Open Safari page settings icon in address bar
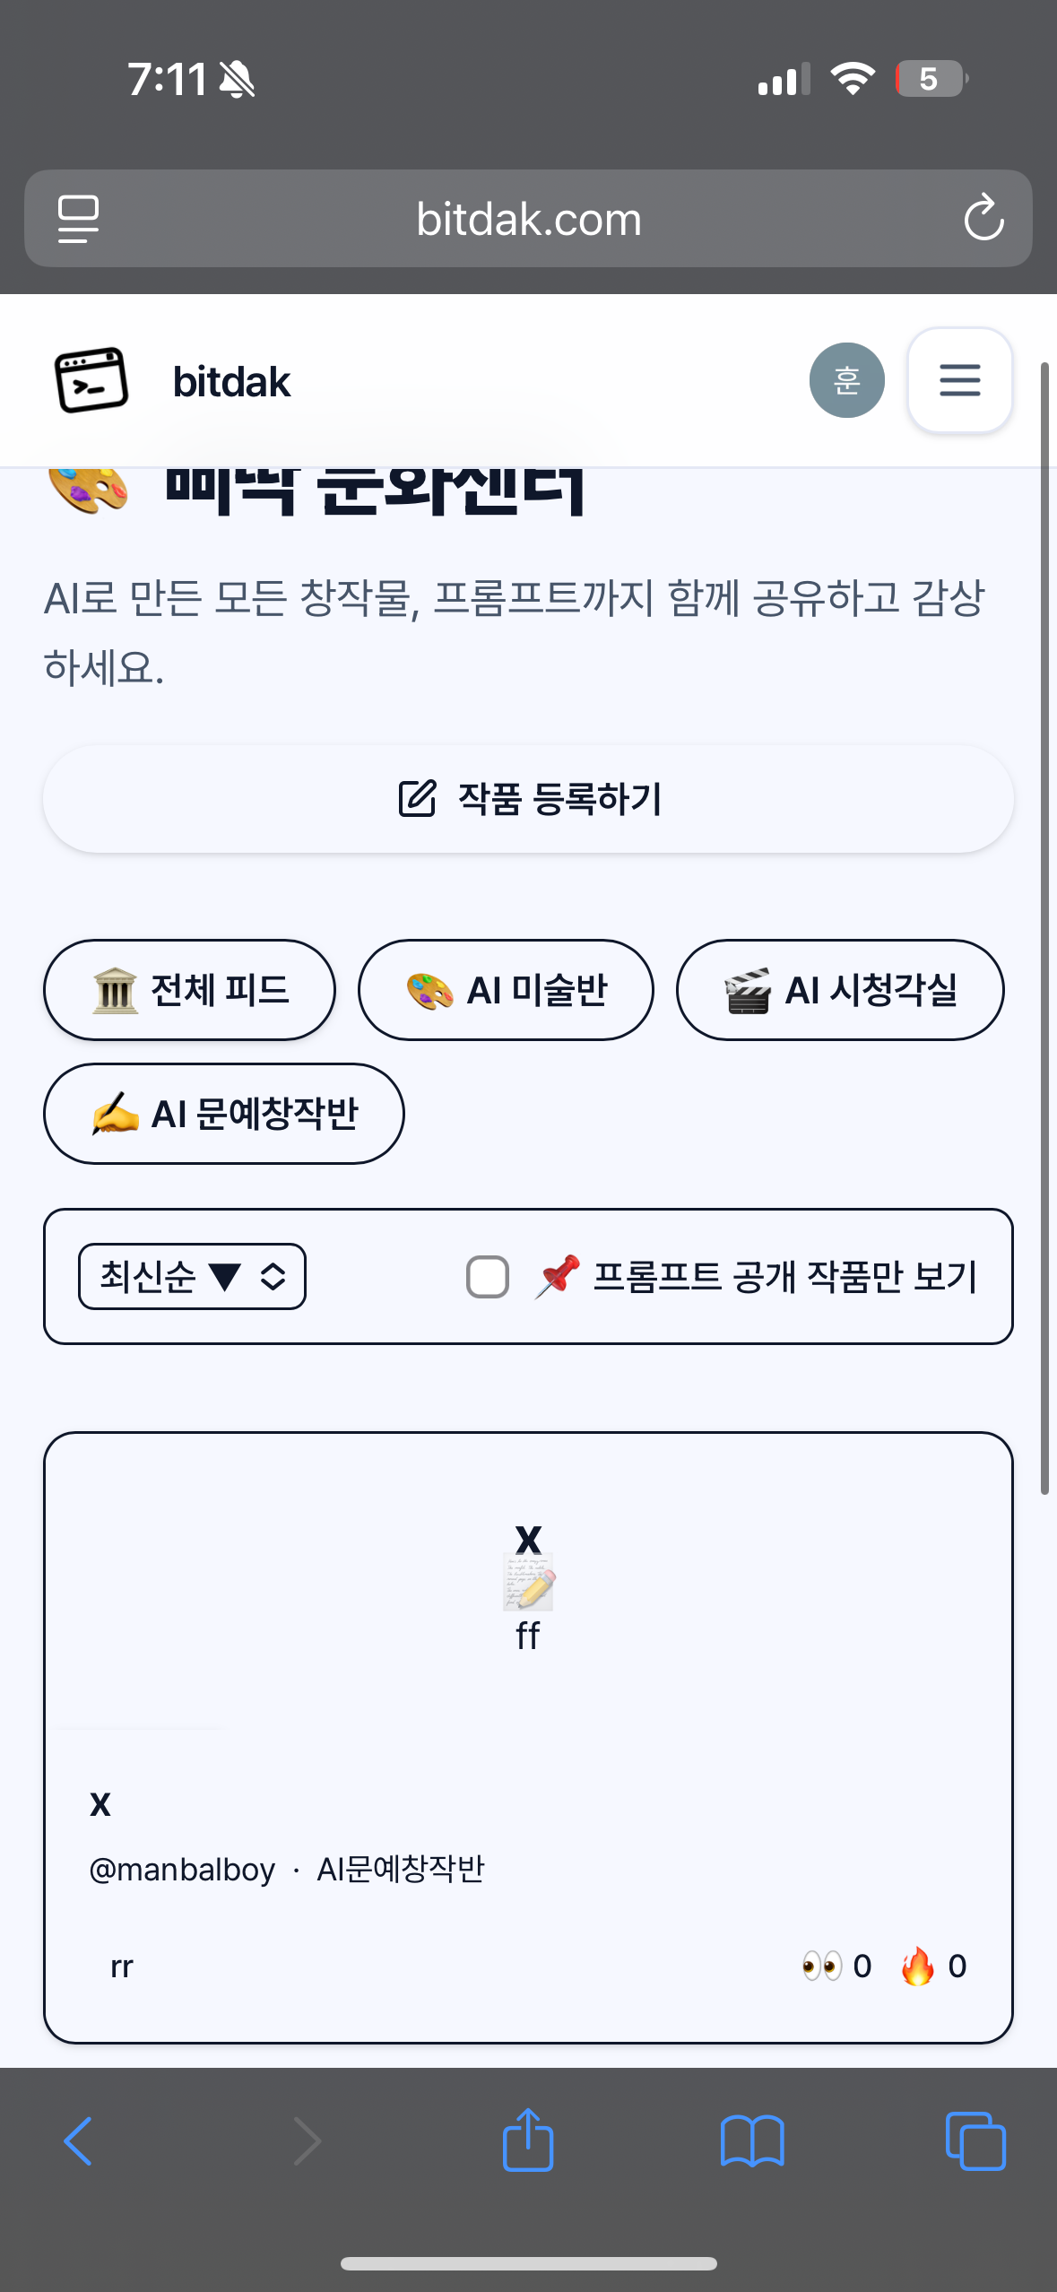 coord(78,218)
